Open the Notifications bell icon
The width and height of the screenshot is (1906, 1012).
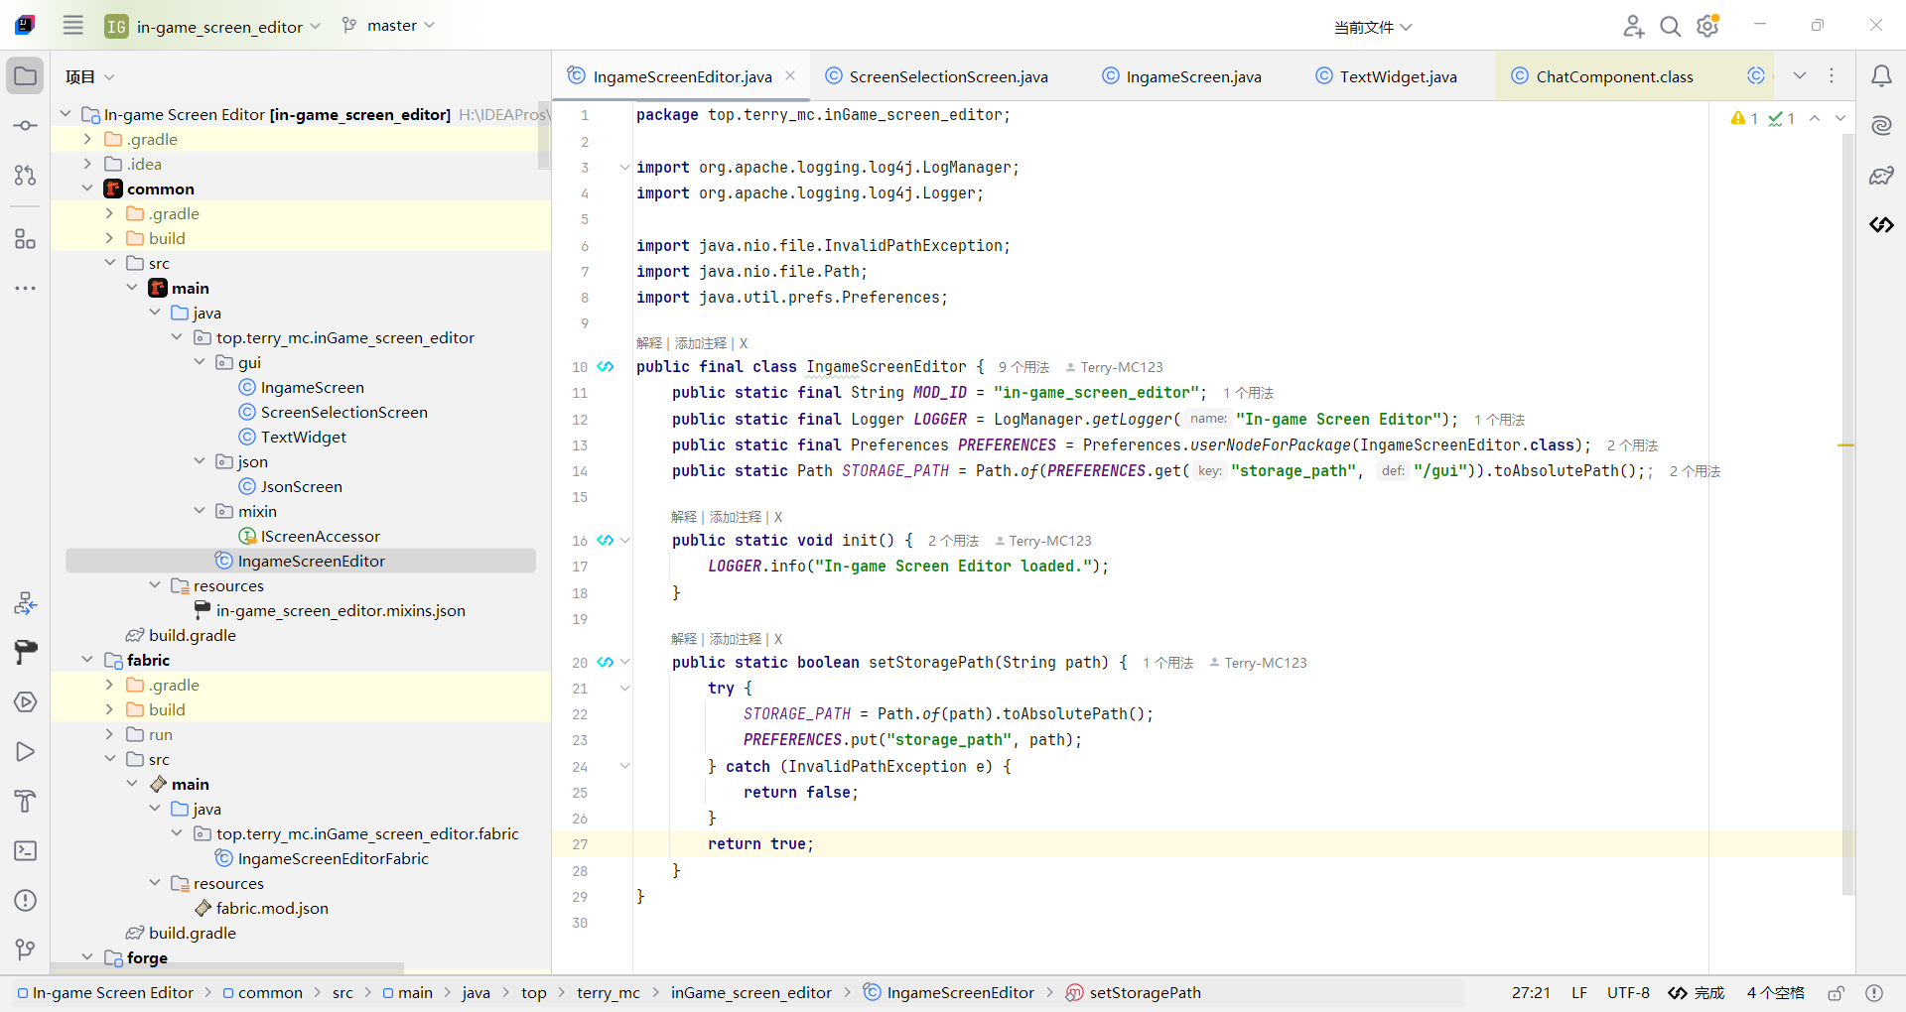pos(1881,76)
